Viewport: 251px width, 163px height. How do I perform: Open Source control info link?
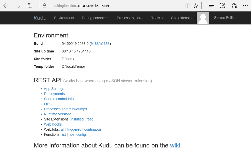pos(59,99)
